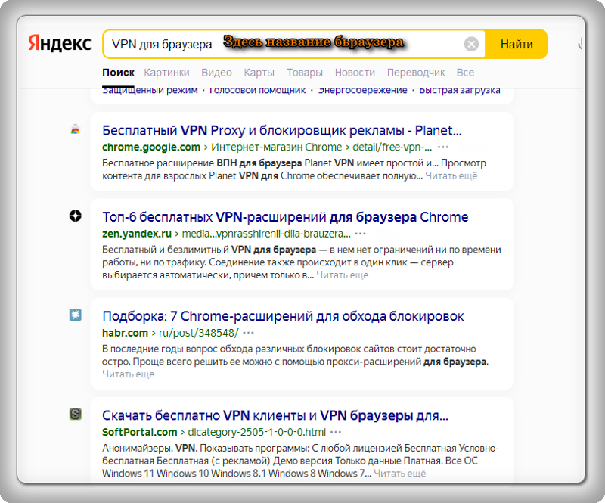The image size is (605, 503).
Task: Click the Найти search button
Action: tap(517, 44)
